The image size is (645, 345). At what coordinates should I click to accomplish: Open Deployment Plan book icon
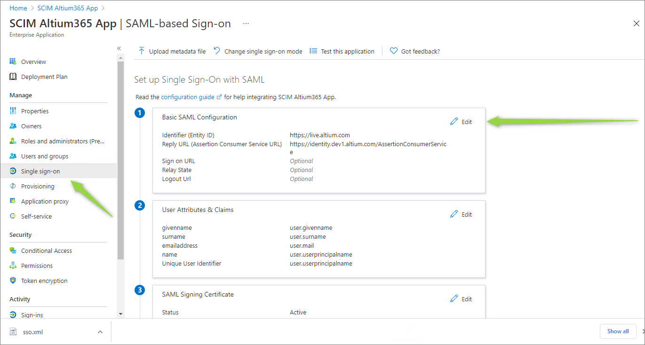point(13,77)
